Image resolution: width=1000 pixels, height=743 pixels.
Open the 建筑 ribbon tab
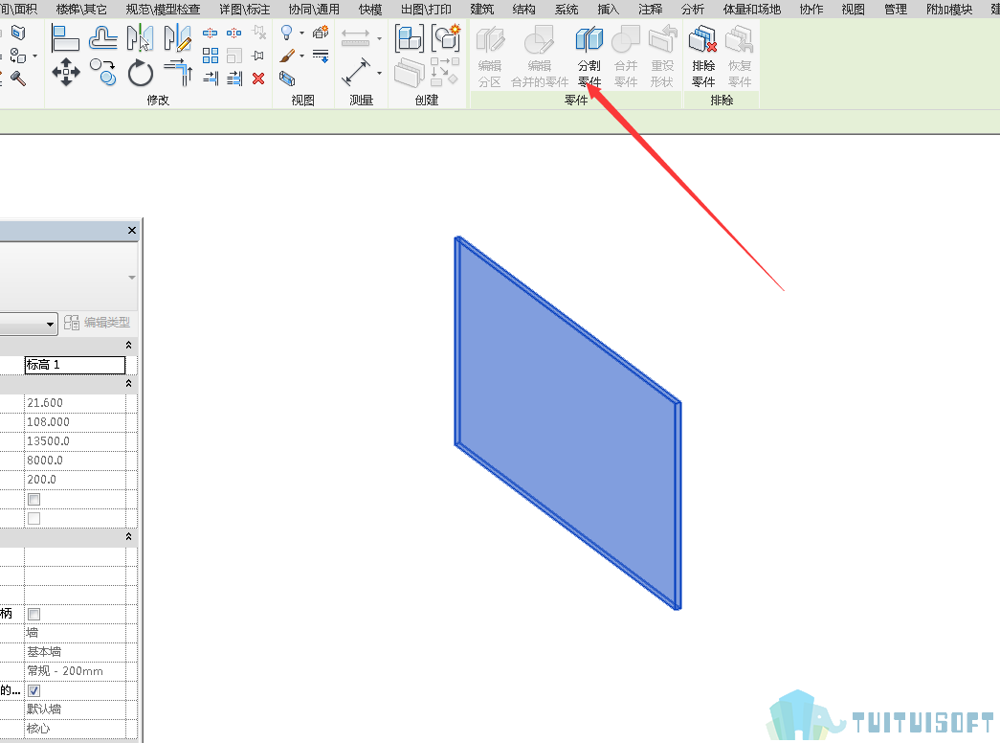click(x=482, y=10)
